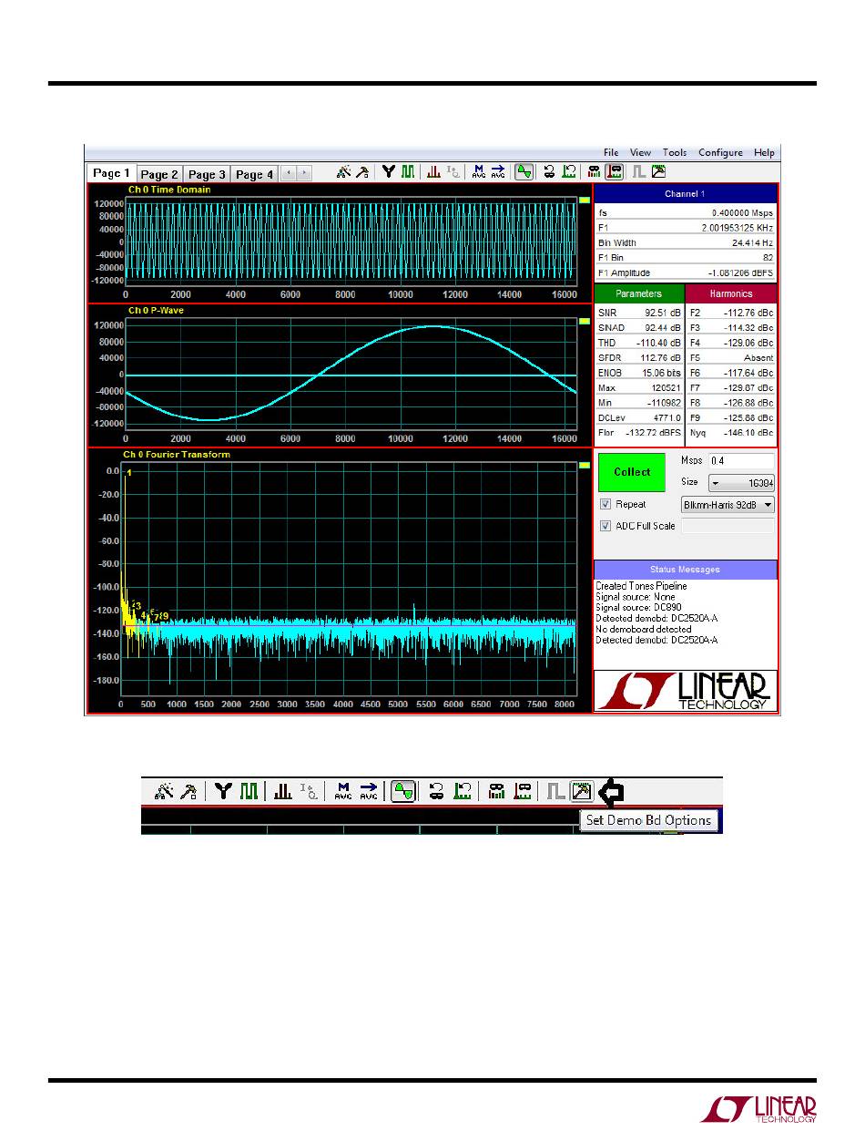Click the F5 harmonic value 'Absent'
The image size is (865, 1131).
click(x=758, y=357)
